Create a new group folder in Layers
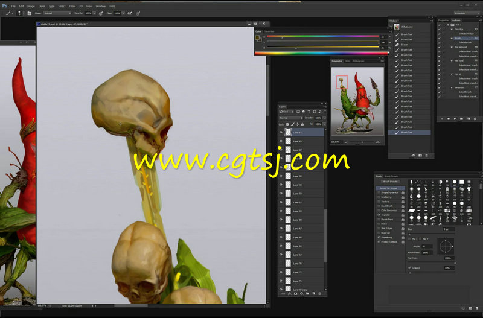The width and height of the screenshot is (483, 318). [307, 294]
